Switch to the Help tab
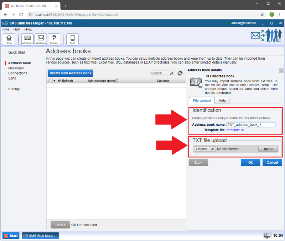285x241 pixels. point(222,101)
